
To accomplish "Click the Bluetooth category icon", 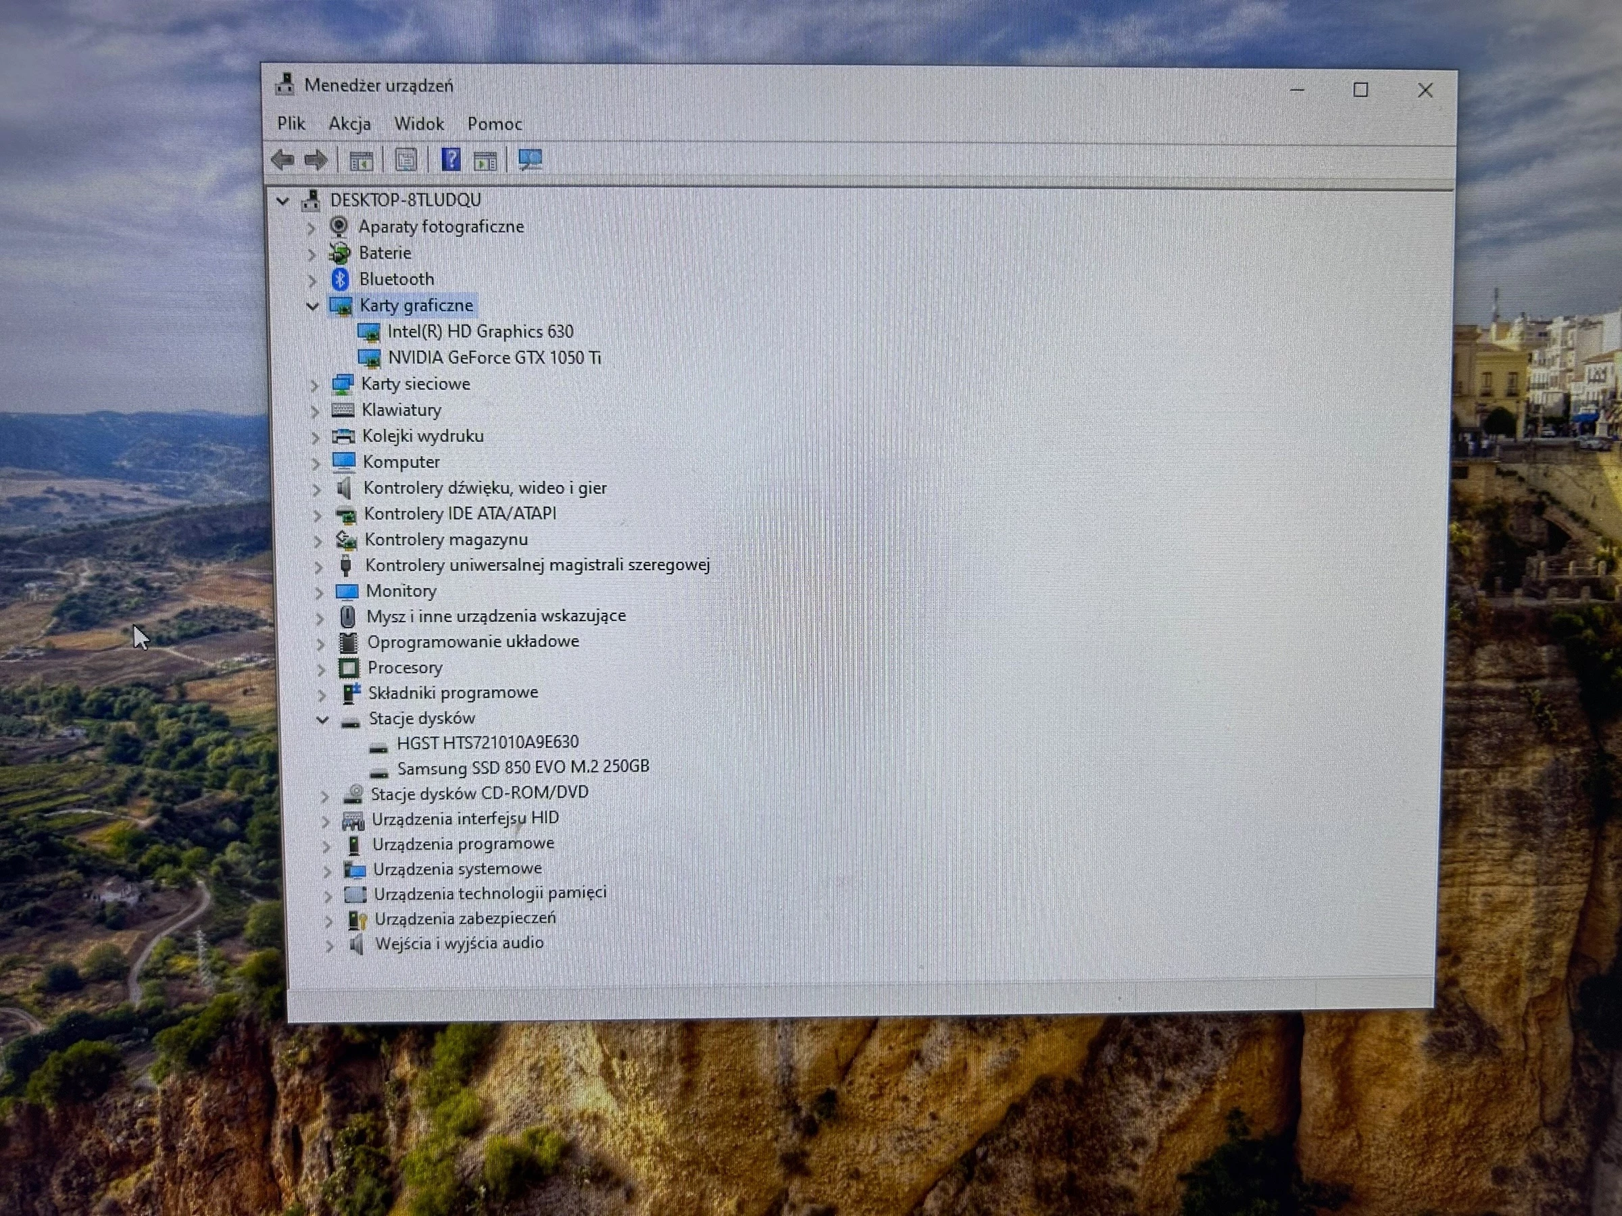I will [339, 279].
